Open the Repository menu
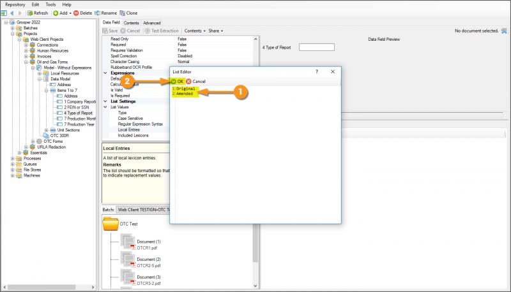The image size is (511, 292). click(x=15, y=4)
